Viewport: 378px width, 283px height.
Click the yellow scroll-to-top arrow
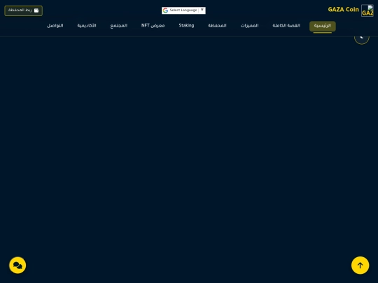(x=360, y=266)
